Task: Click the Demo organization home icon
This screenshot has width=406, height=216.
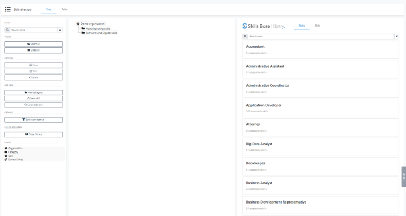Action: (78, 23)
